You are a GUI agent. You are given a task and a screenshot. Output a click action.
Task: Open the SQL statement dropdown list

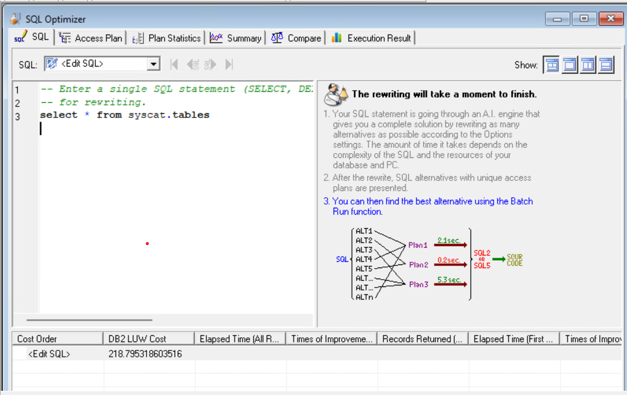point(154,63)
